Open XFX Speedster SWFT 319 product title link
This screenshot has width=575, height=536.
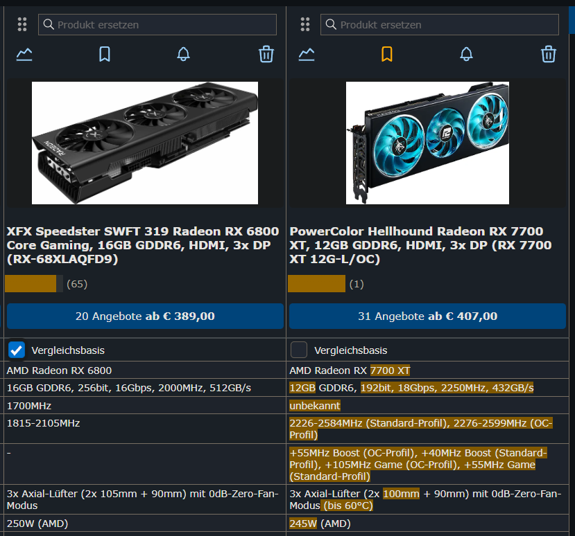point(143,245)
